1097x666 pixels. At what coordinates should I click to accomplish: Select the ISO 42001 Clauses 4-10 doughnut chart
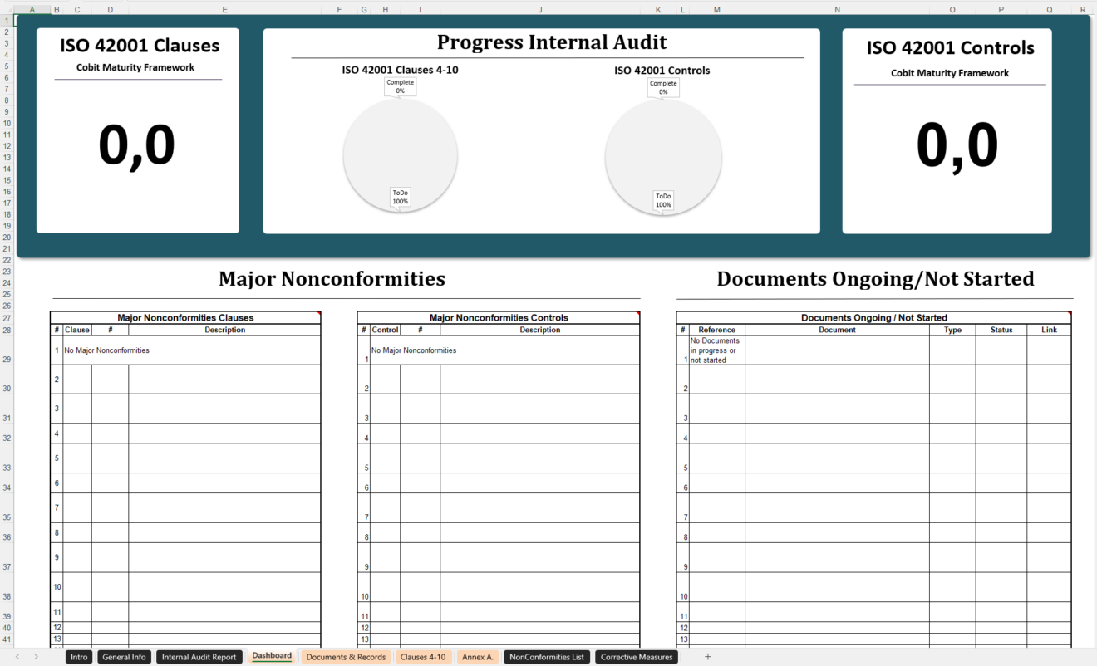401,154
